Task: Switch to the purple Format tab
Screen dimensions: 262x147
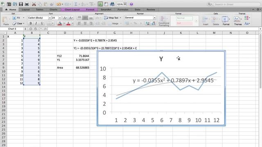Action: (x=90, y=9)
